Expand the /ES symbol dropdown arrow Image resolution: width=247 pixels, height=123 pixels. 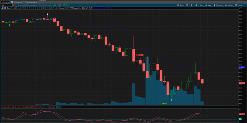(x=13, y=5)
